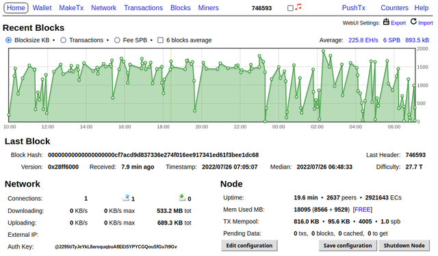Click the 00:00 time label under chart
Screen dimensions: 438x256
pyautogui.click(x=279, y=127)
